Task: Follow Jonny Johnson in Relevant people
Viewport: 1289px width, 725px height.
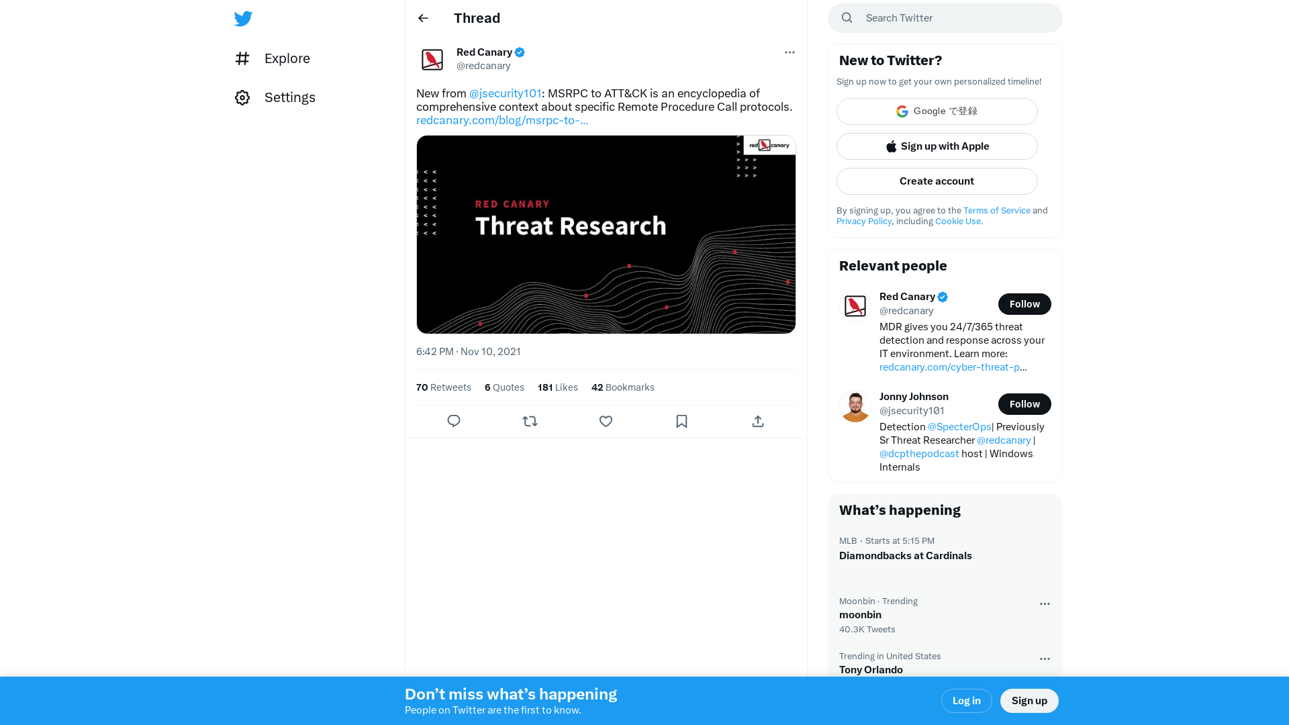Action: coord(1024,404)
